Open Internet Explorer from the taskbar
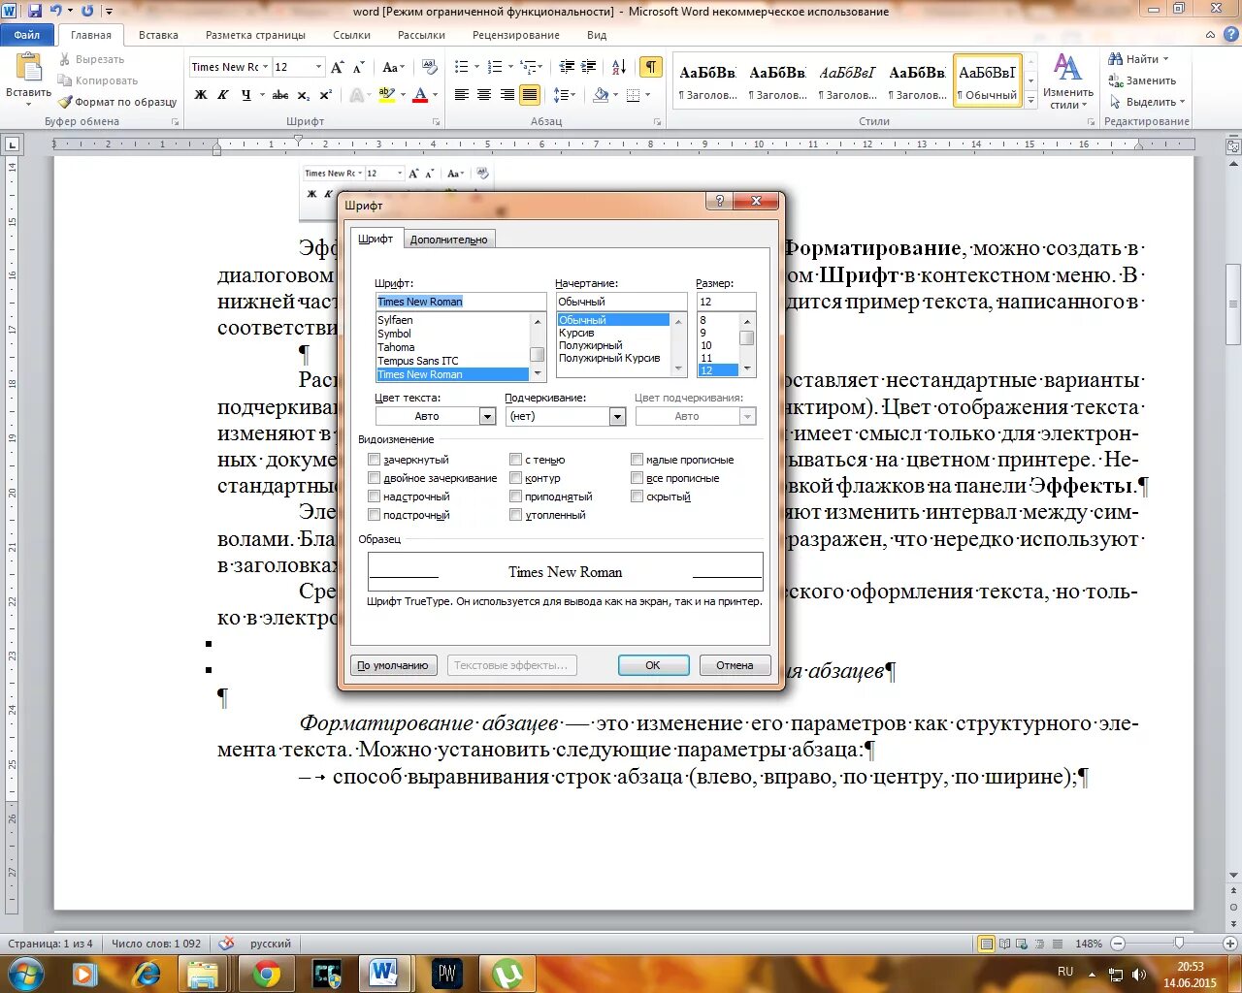 [x=147, y=974]
